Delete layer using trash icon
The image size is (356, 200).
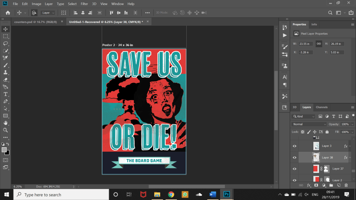[346, 185]
